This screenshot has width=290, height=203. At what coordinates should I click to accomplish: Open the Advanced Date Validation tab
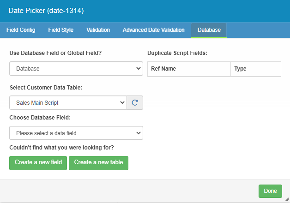[x=153, y=30]
